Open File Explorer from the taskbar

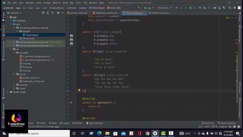pos(107,133)
